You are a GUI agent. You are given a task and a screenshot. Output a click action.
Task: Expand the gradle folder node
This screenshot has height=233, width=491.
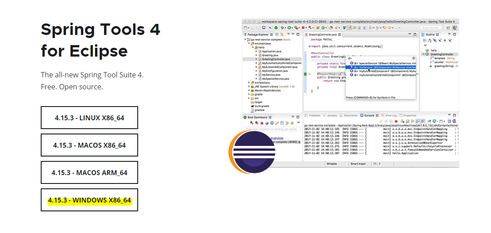click(x=249, y=95)
